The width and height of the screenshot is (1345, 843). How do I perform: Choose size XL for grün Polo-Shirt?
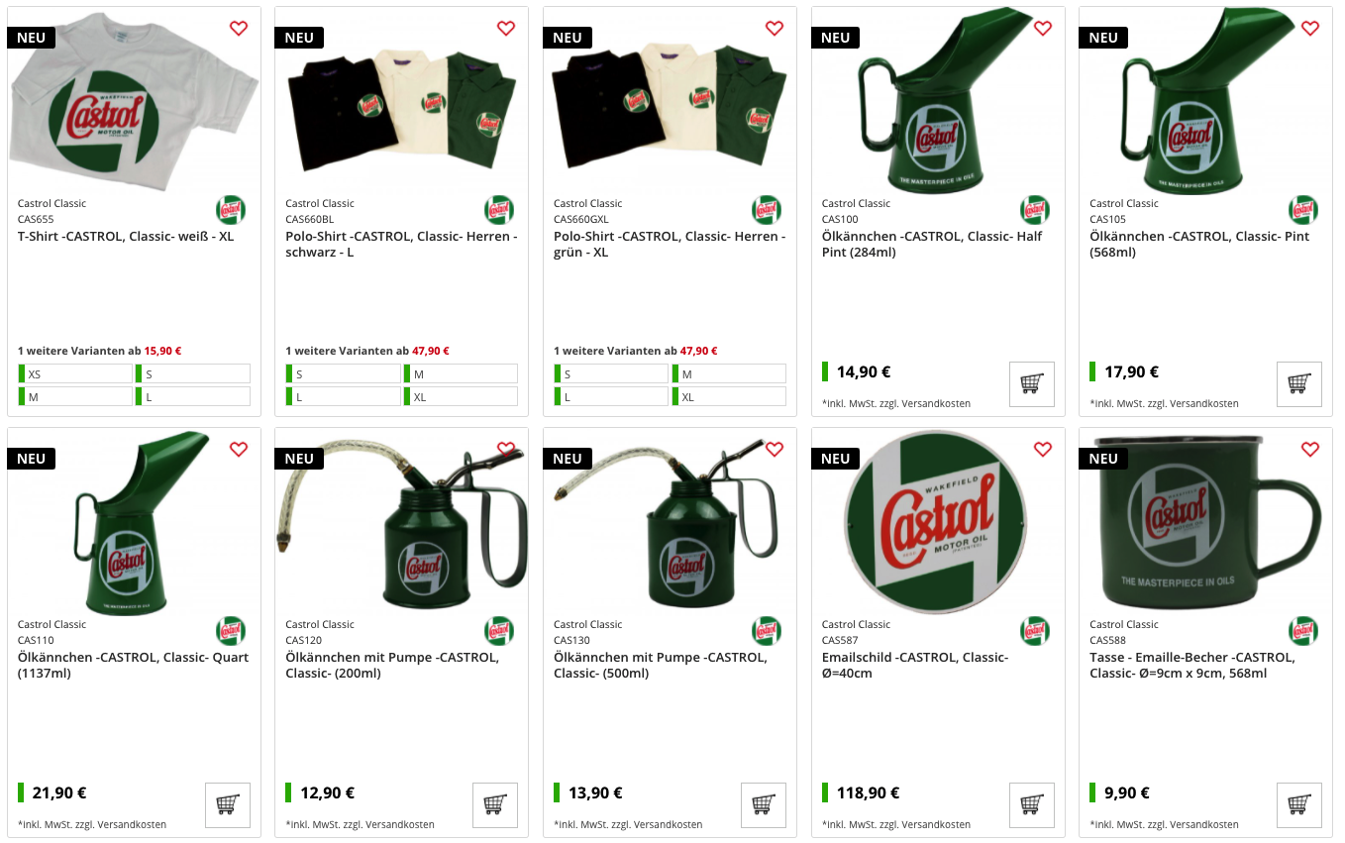pos(729,396)
